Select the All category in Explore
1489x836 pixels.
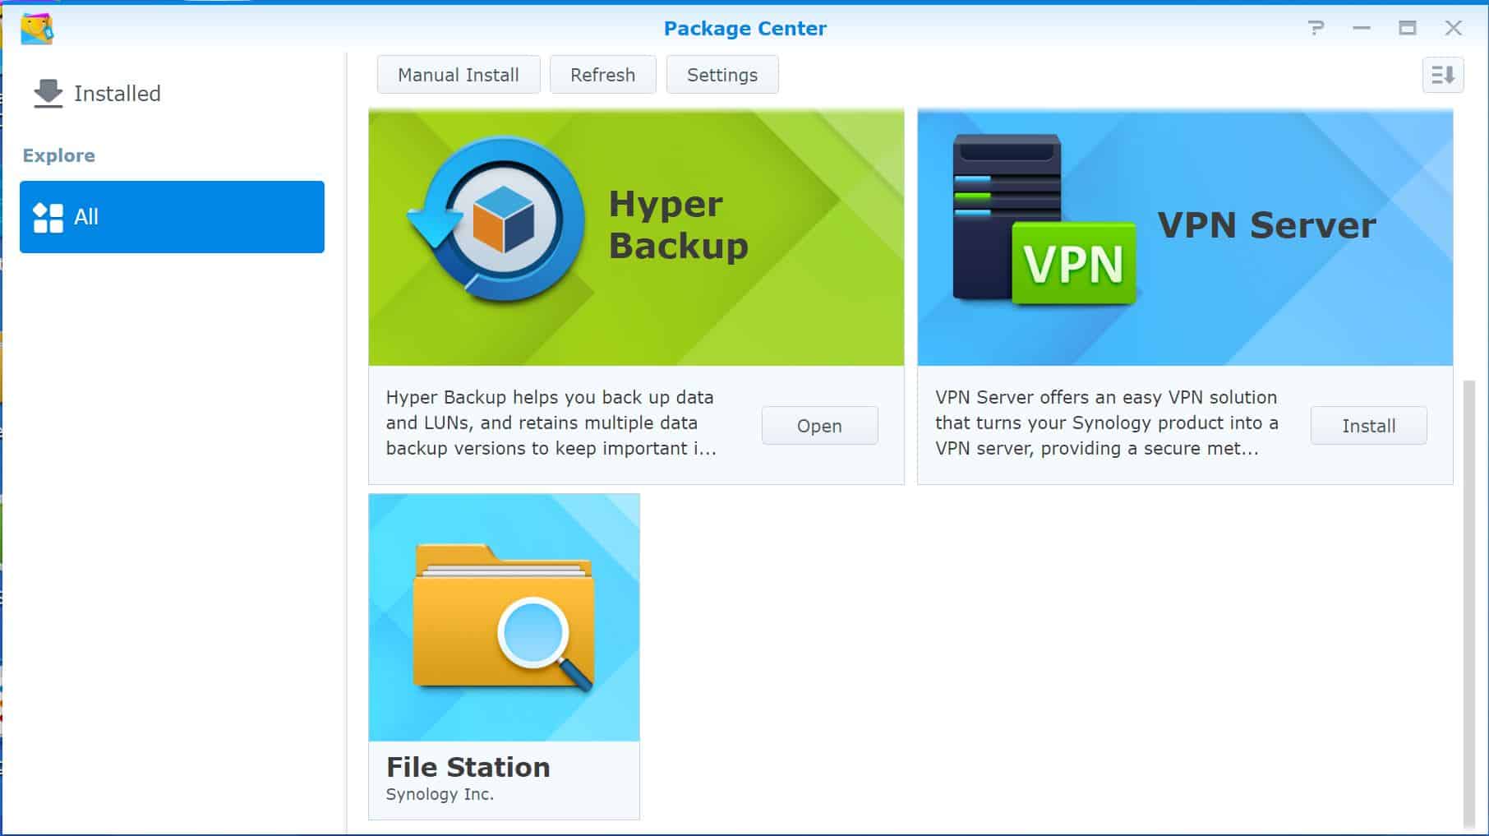tap(172, 217)
